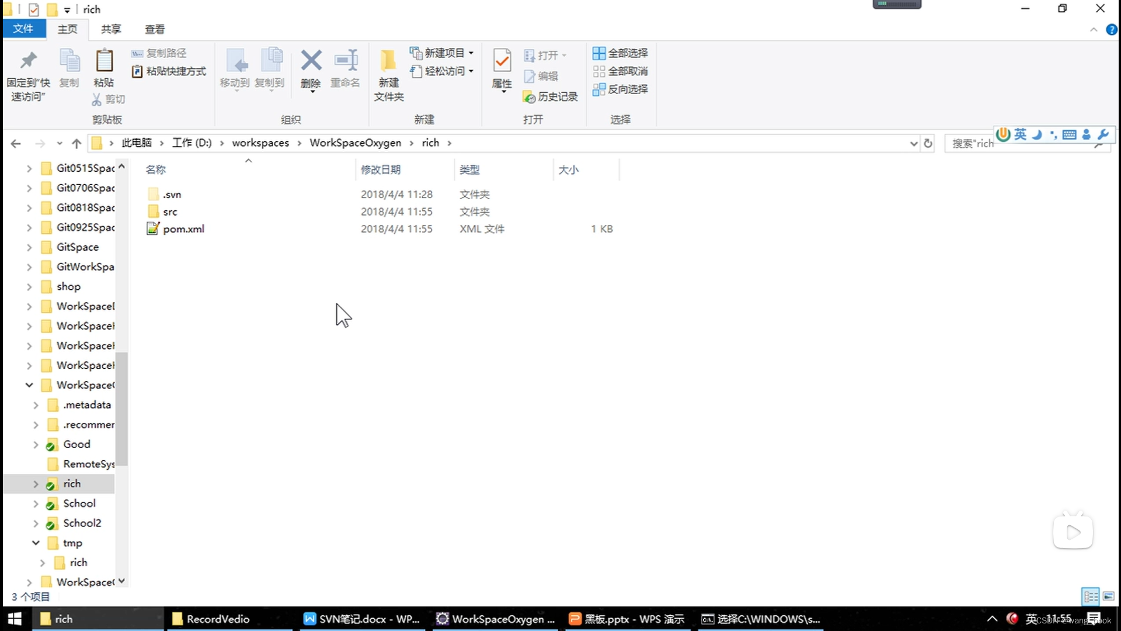Viewport: 1121px width, 631px height.
Task: Expand the shop folder node
Action: pos(29,287)
